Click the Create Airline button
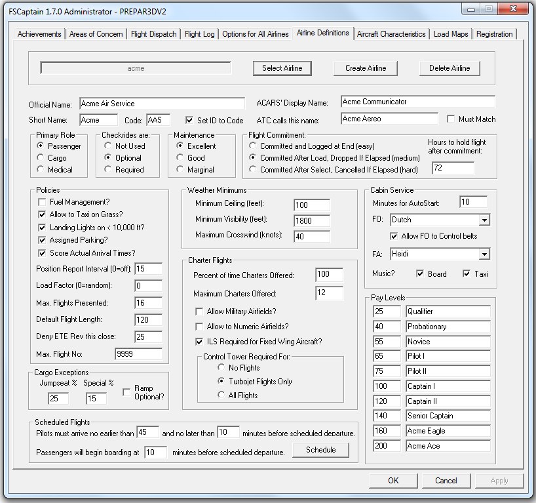Image resolution: width=536 pixels, height=503 pixels. (x=366, y=68)
